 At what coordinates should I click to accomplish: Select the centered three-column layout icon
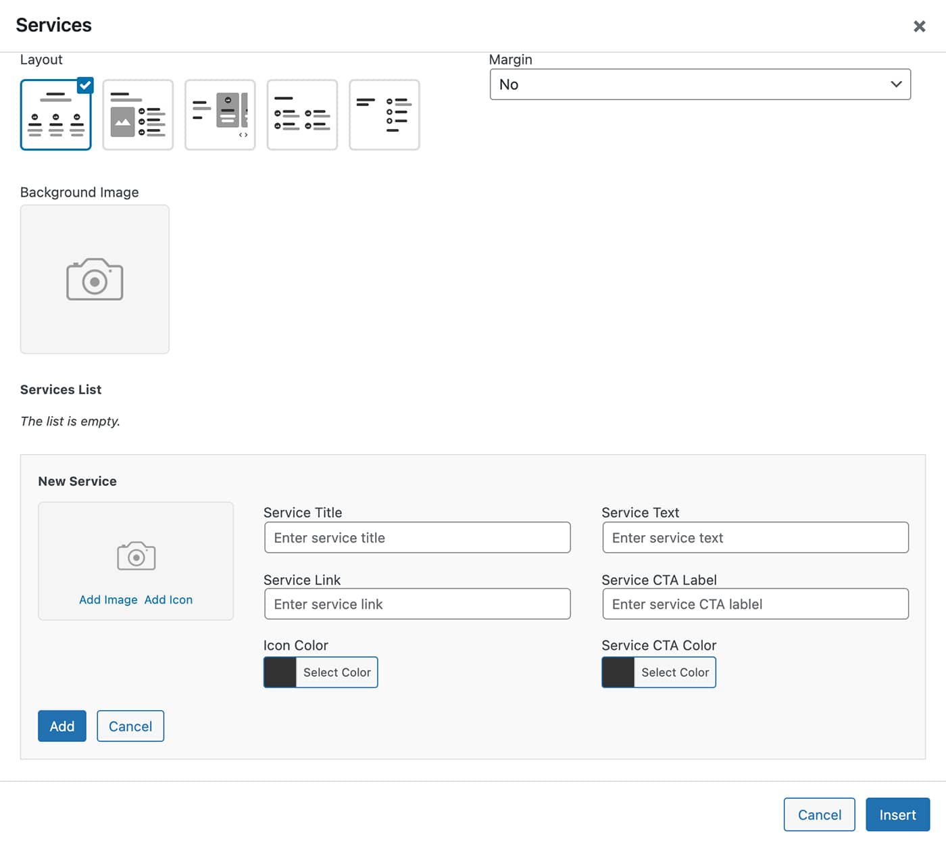point(55,115)
